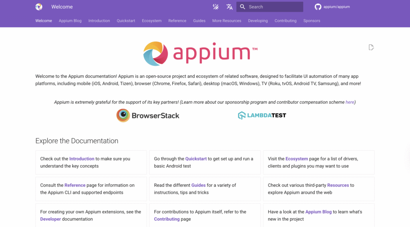
Task: Click the BrowserStack sponsor logo
Action: (148, 115)
